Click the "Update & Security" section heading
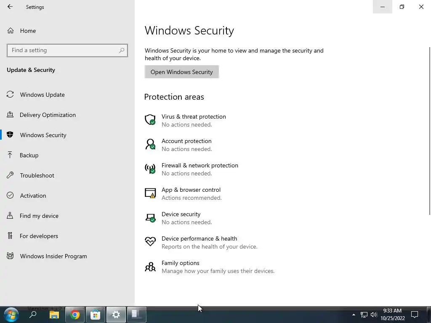The width and height of the screenshot is (431, 323). coord(31,70)
